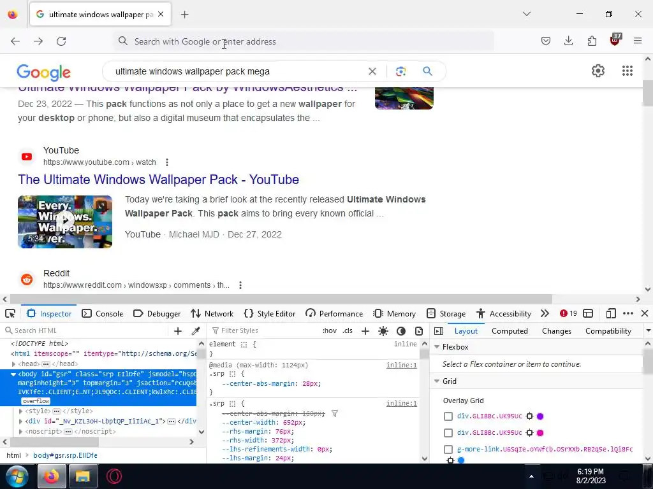
Task: Switch to the Network tab
Action: pyautogui.click(x=212, y=313)
